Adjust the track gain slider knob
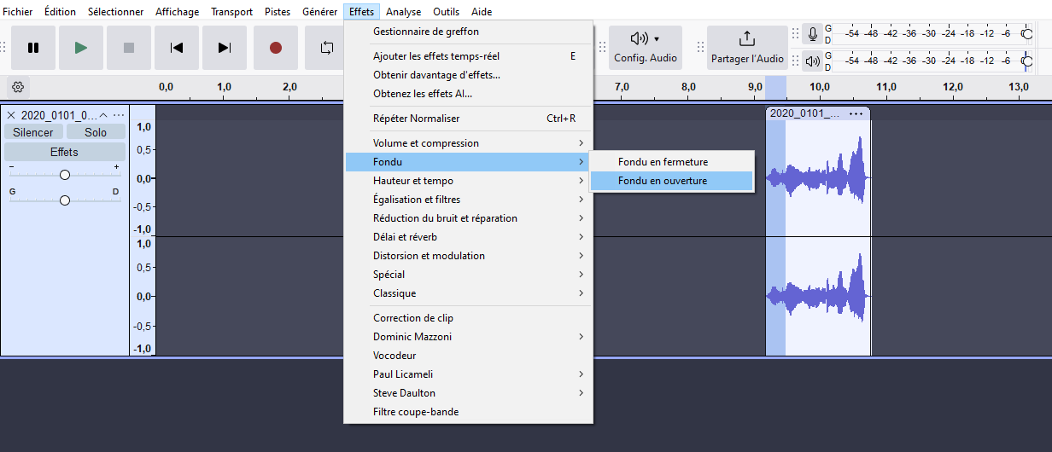The height and width of the screenshot is (452, 1052). pos(65,175)
